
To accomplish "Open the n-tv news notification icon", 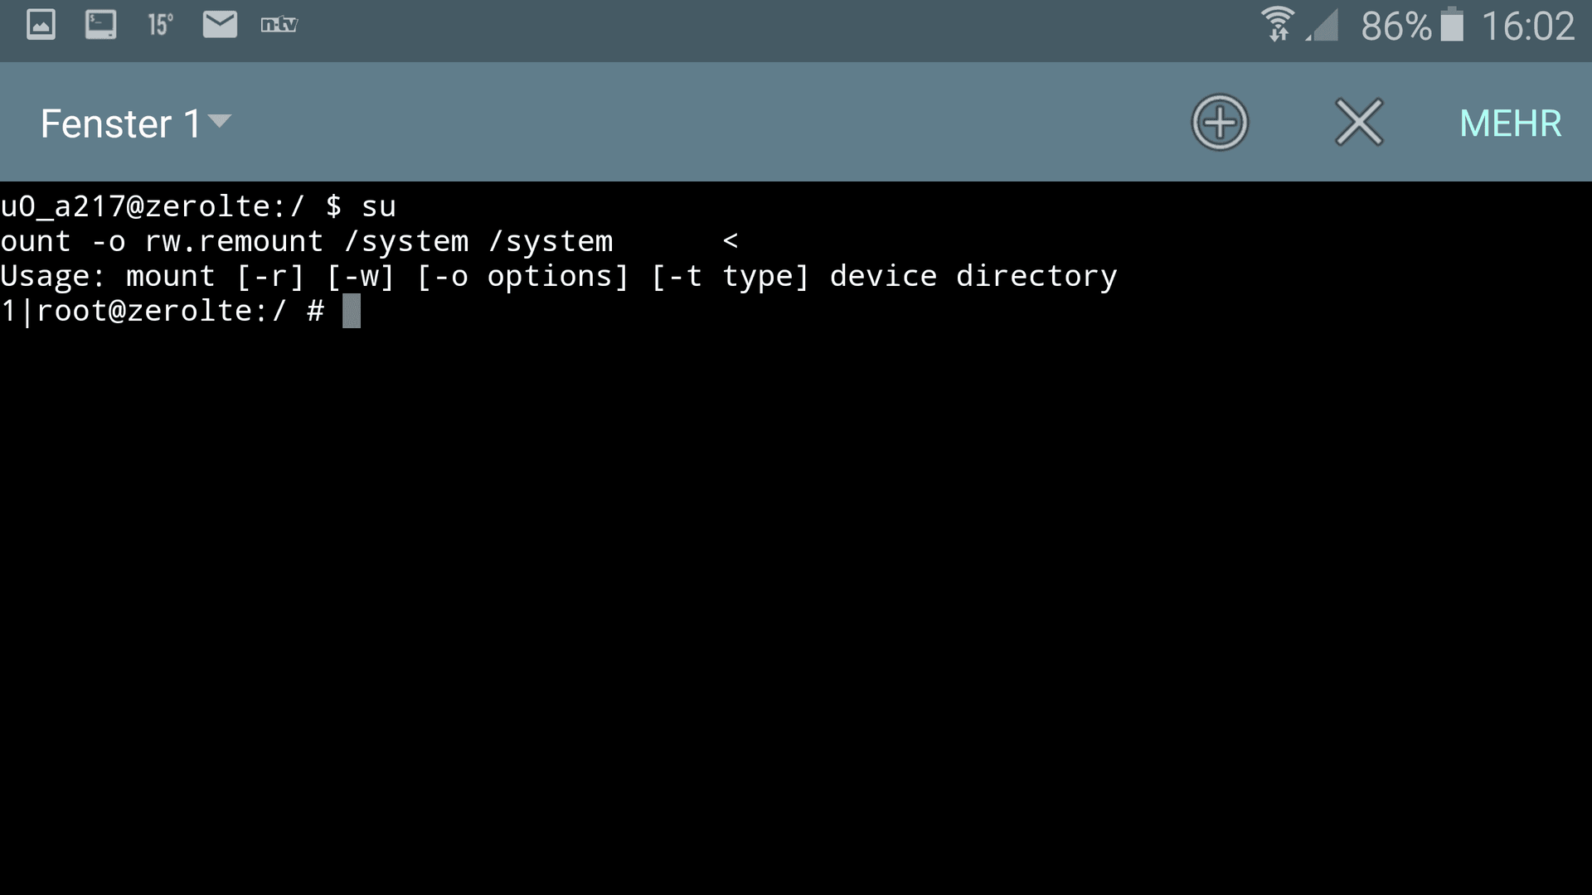I will click(x=279, y=25).
